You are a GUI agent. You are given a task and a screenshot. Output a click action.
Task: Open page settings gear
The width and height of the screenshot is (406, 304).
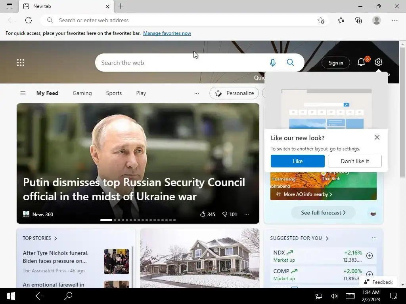pyautogui.click(x=379, y=62)
